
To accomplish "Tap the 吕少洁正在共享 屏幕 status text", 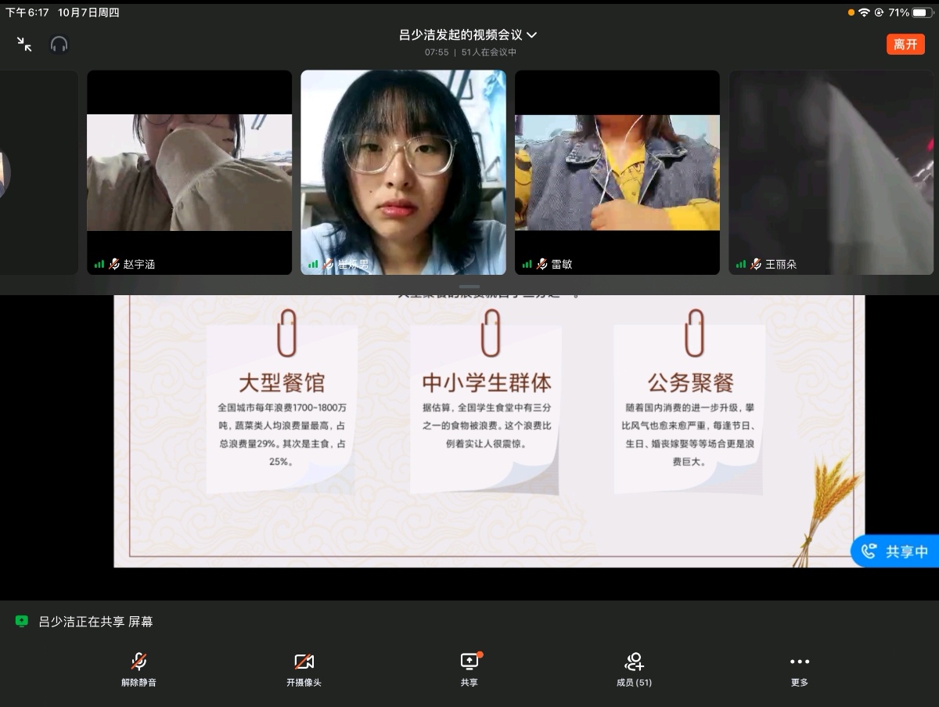I will tap(95, 622).
